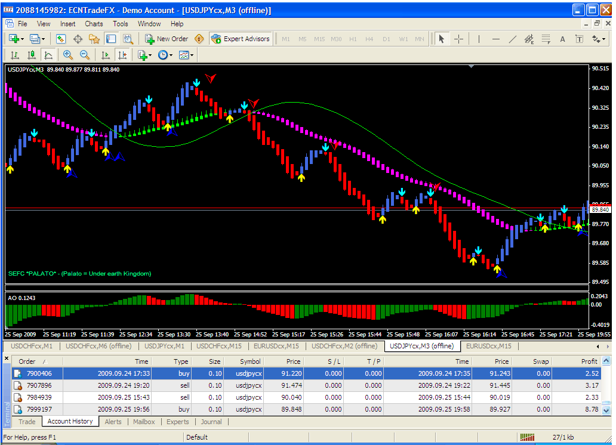616x445 pixels.
Task: Launch the Strategy Tester magnifier icon
Action: click(x=128, y=39)
